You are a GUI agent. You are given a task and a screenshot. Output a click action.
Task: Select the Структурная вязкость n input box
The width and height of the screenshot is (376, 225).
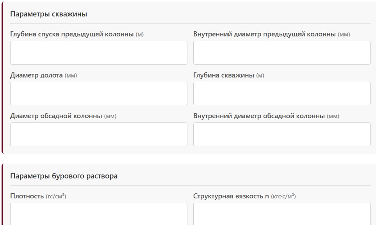[282, 214]
